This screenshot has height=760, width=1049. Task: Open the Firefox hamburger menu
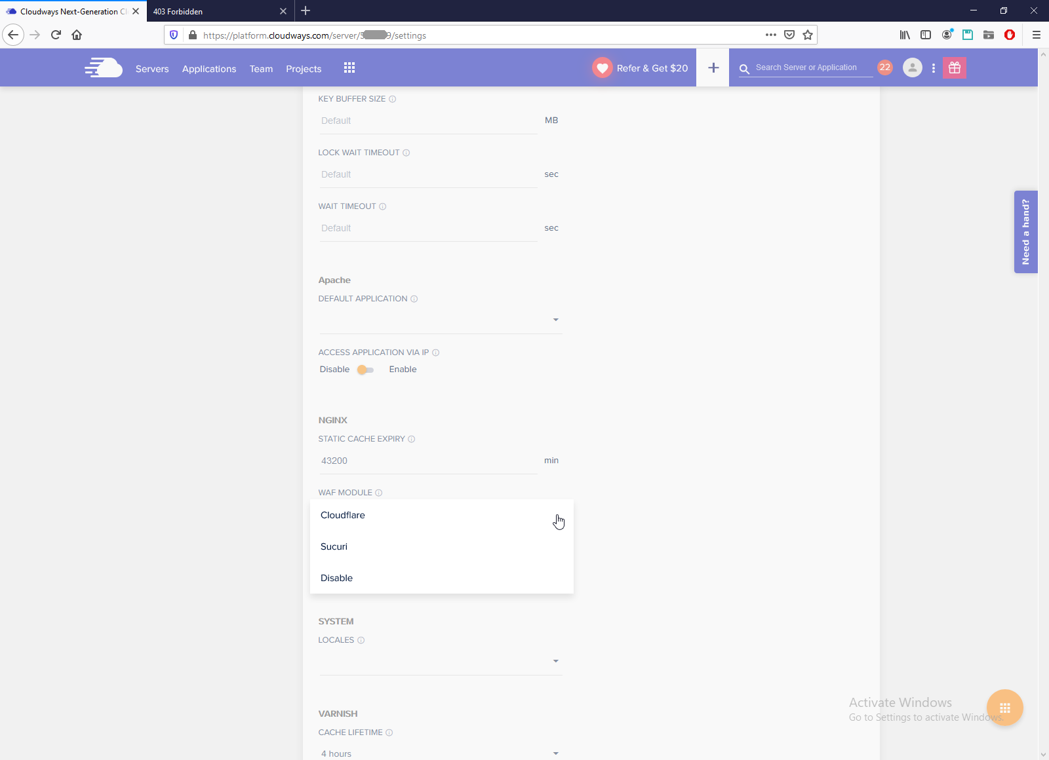[x=1037, y=35]
